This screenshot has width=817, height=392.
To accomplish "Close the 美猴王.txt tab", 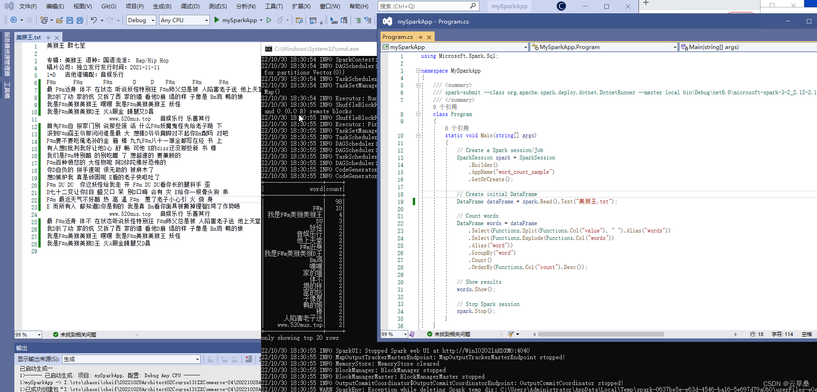I will 57,37.
